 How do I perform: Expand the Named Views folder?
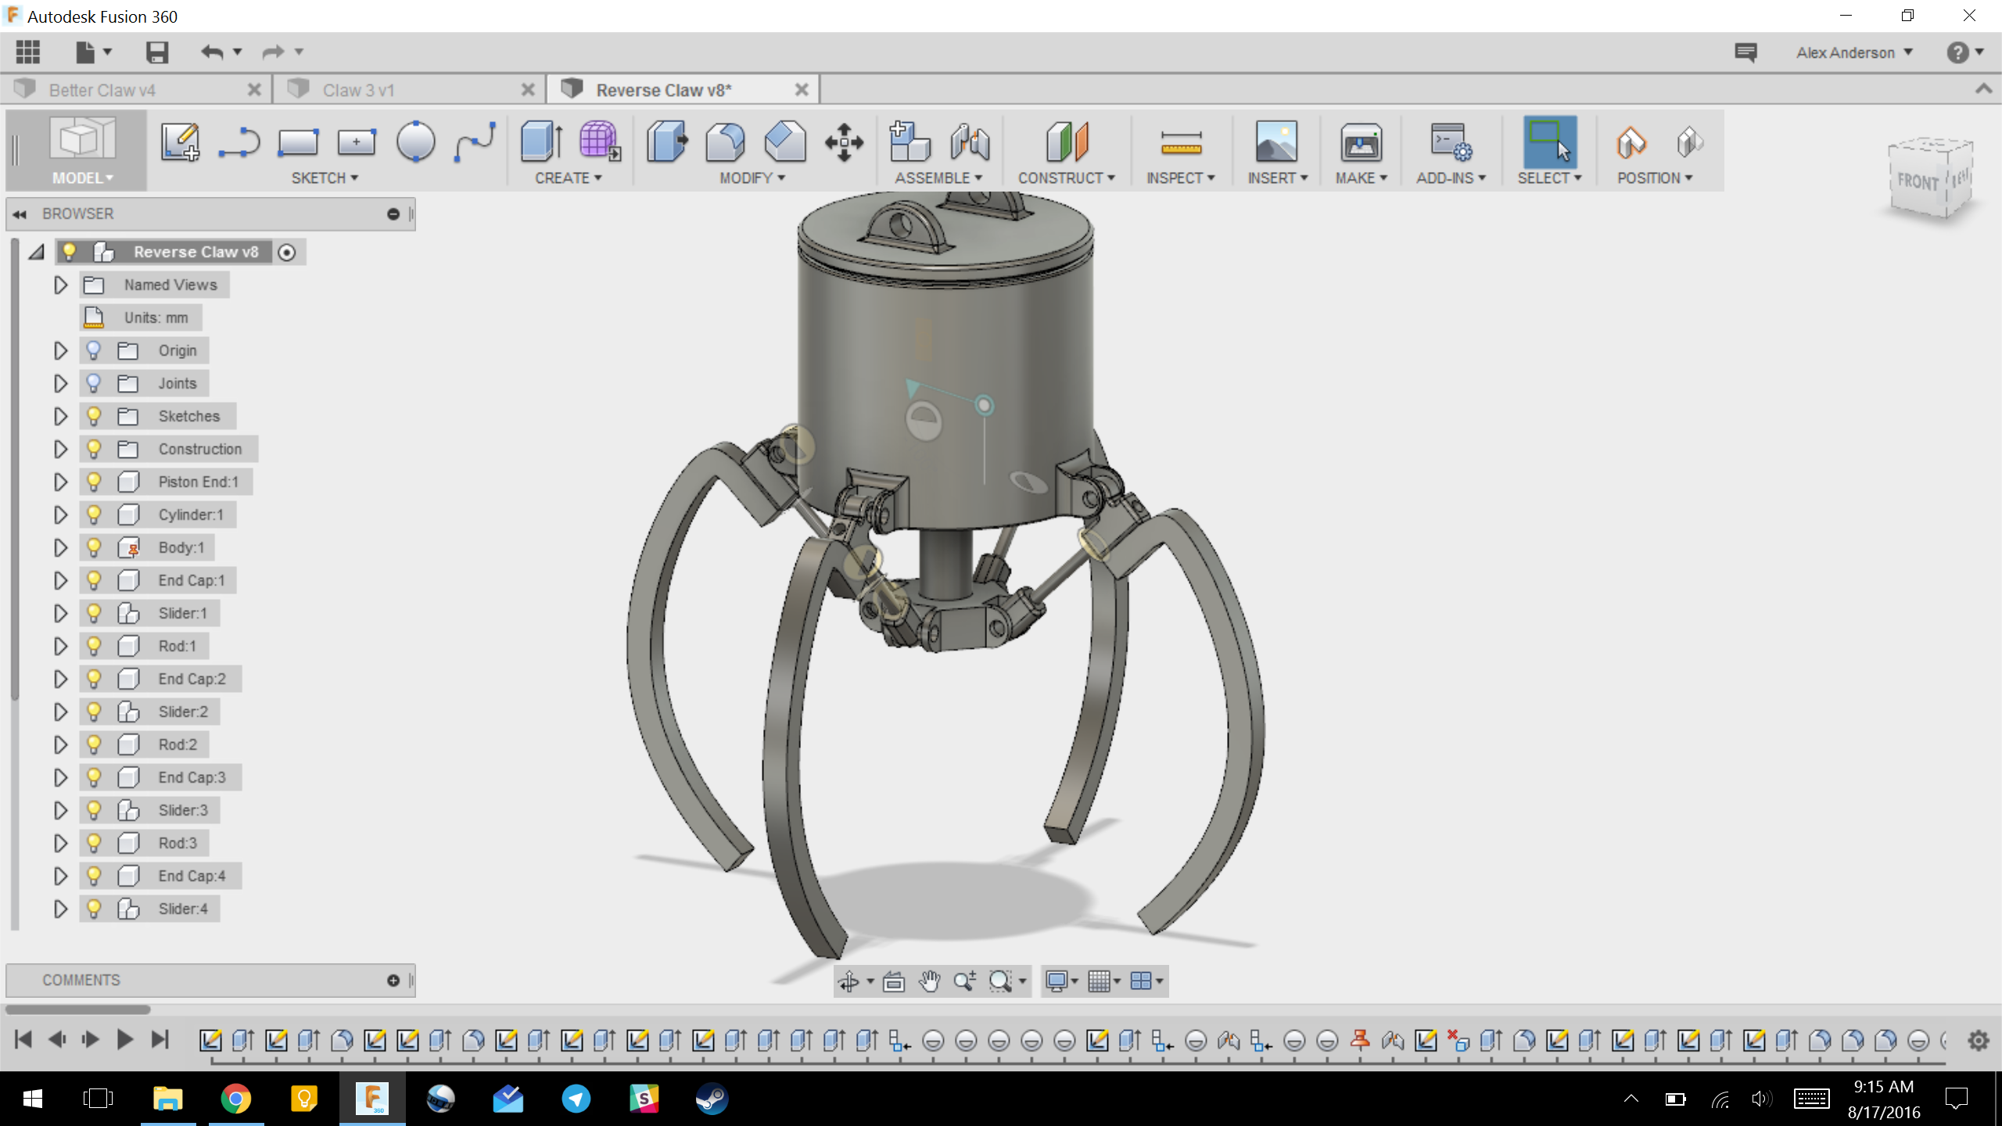60,285
